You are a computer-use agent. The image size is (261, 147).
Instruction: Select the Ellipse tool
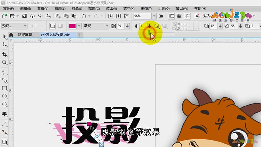pos(4,96)
